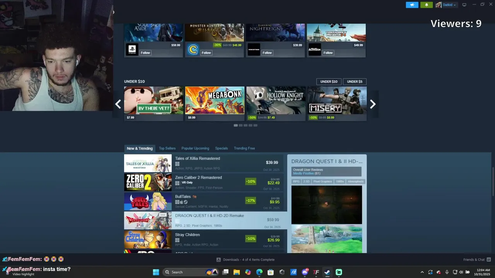View the dark dungeon preview screenshot

pyautogui.click(x=327, y=205)
